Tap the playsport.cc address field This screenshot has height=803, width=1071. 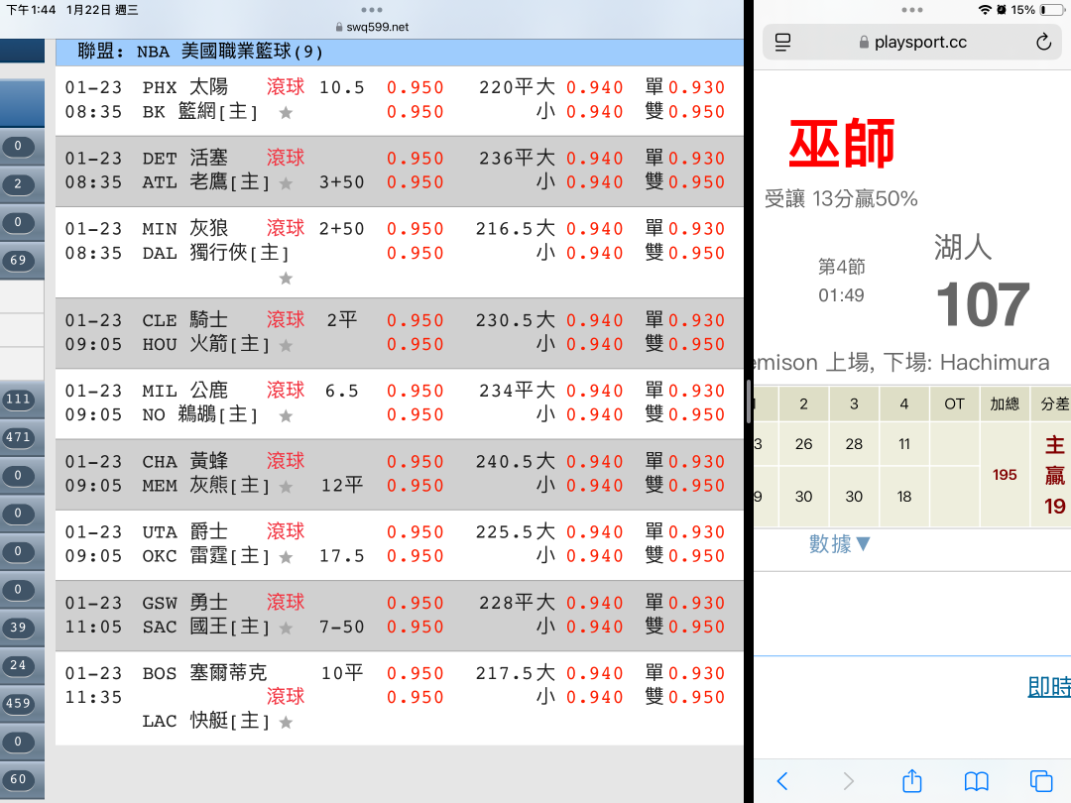tap(912, 43)
